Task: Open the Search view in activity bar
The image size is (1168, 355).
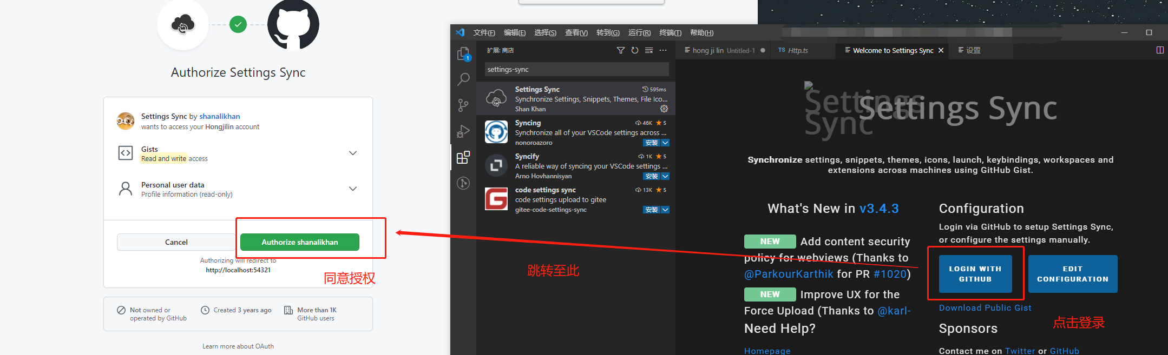Action: pos(463,79)
